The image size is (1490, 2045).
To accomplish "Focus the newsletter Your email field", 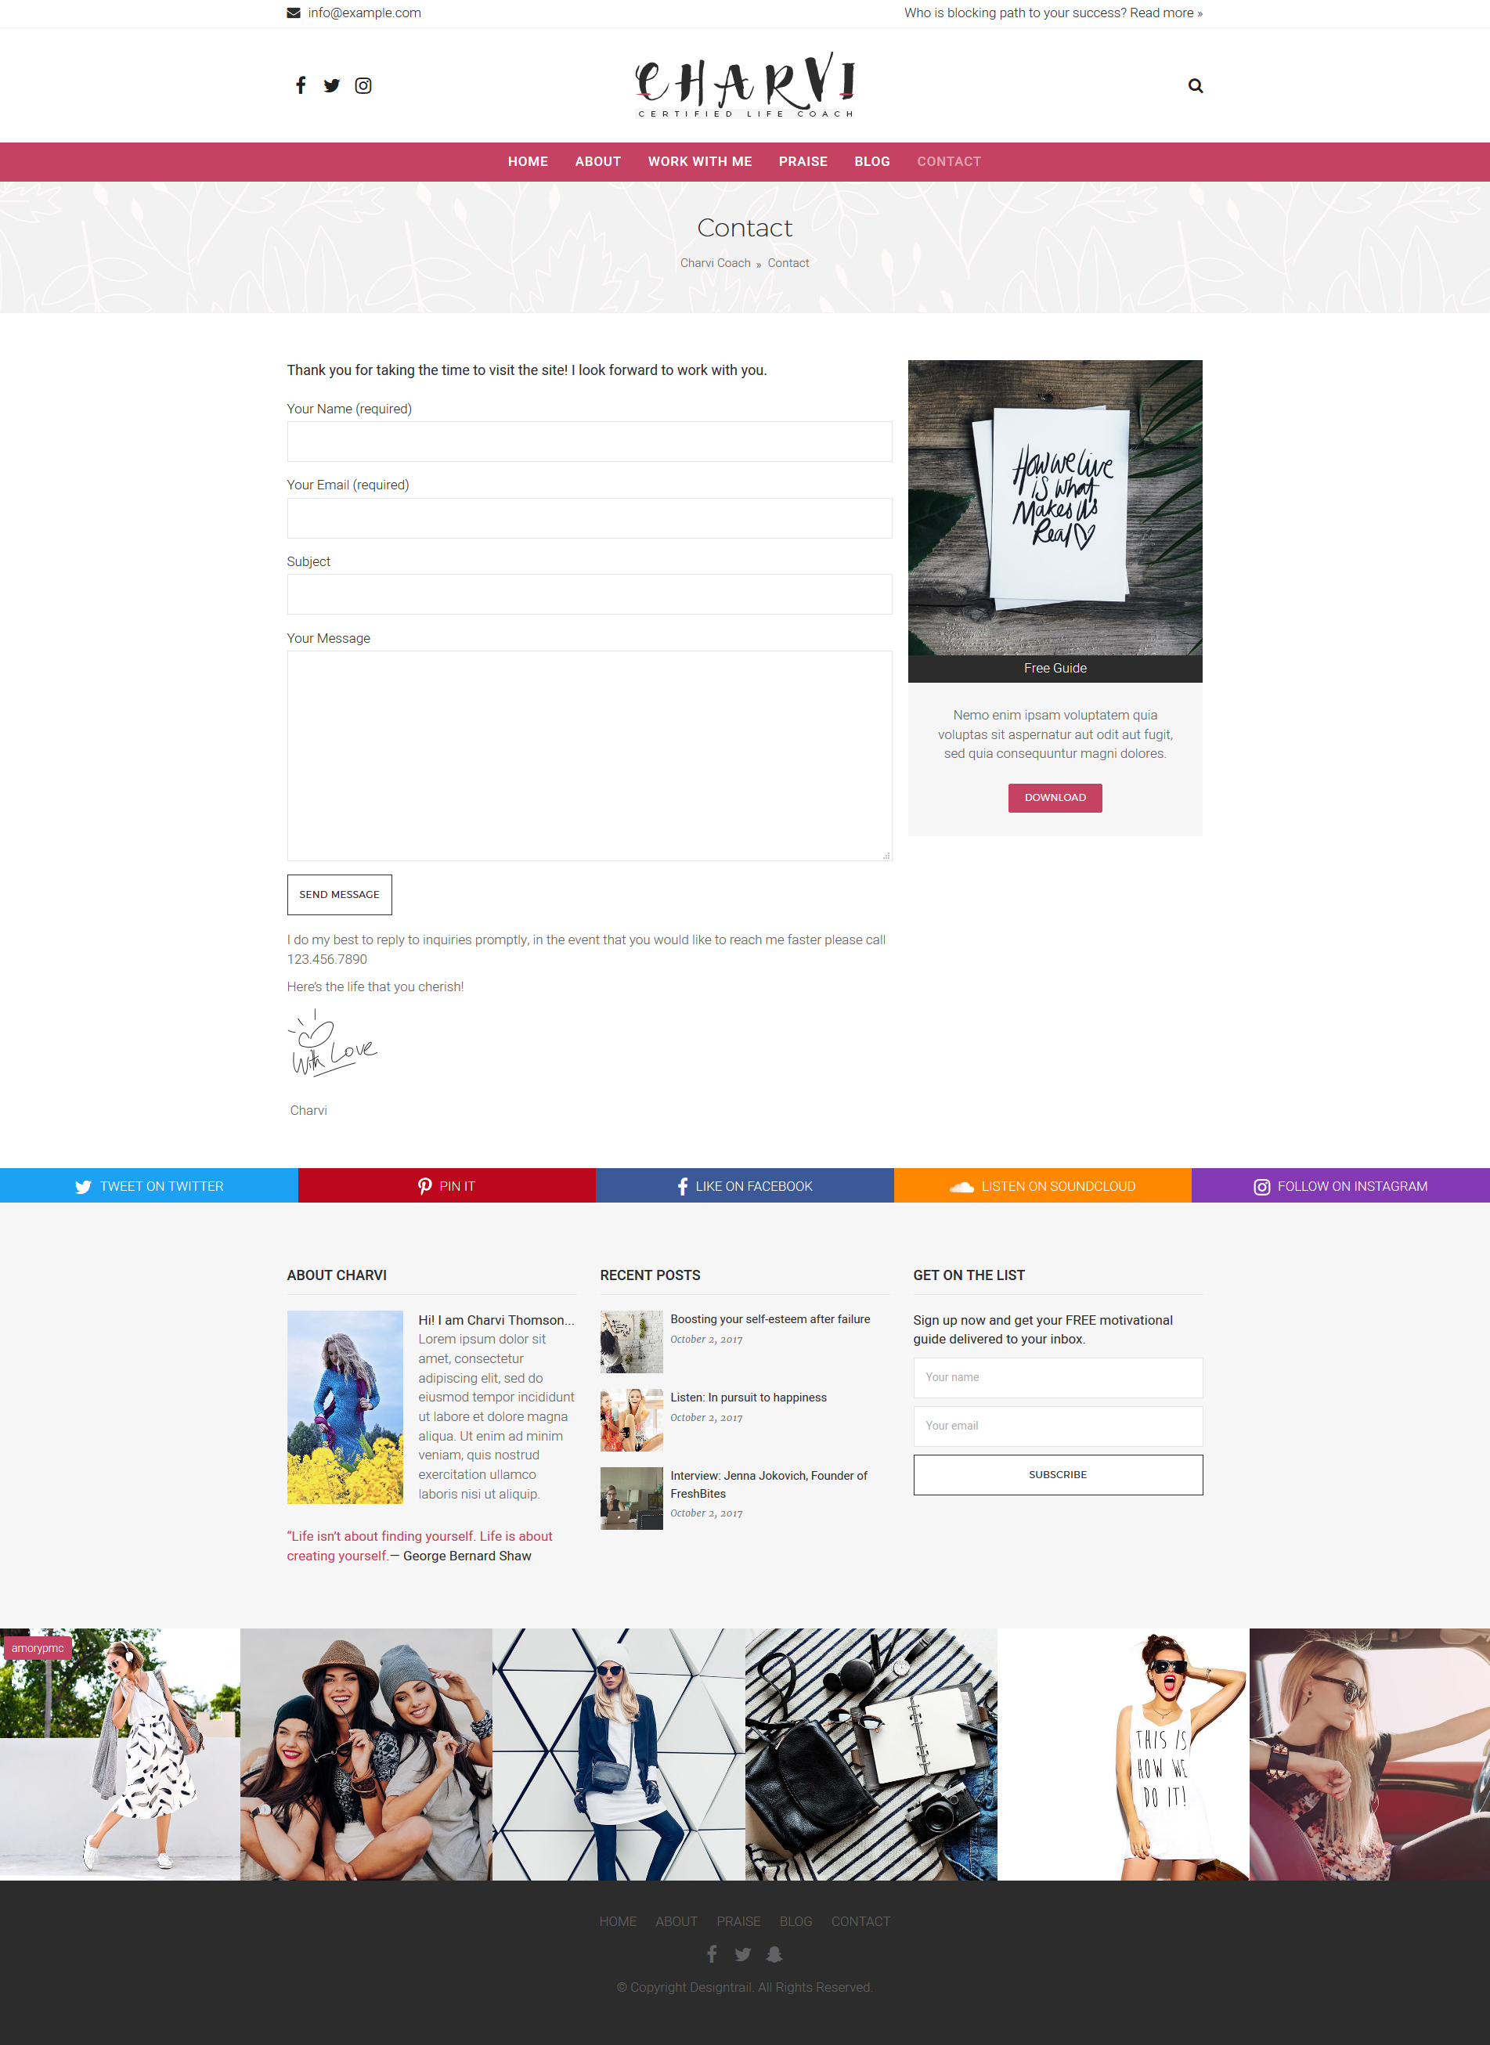I will click(1057, 1426).
